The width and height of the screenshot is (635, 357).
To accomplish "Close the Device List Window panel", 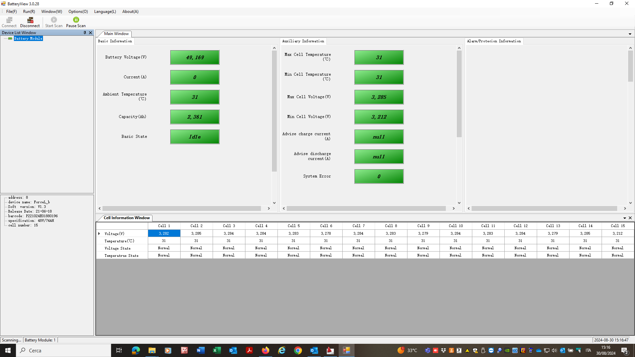I will point(90,33).
